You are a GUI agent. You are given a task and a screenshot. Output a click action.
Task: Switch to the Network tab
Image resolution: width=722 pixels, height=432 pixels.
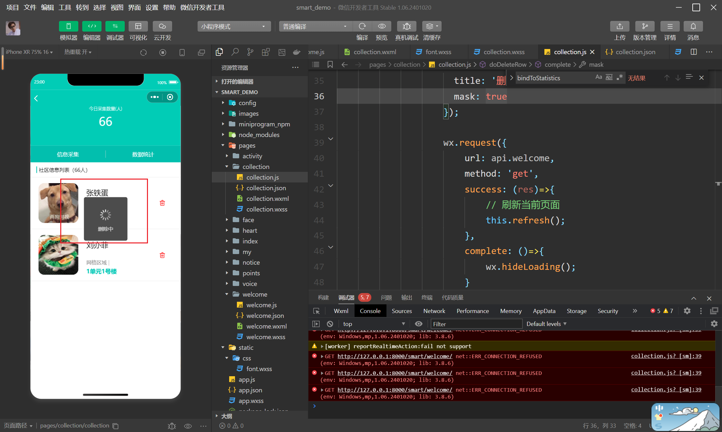[x=434, y=311]
